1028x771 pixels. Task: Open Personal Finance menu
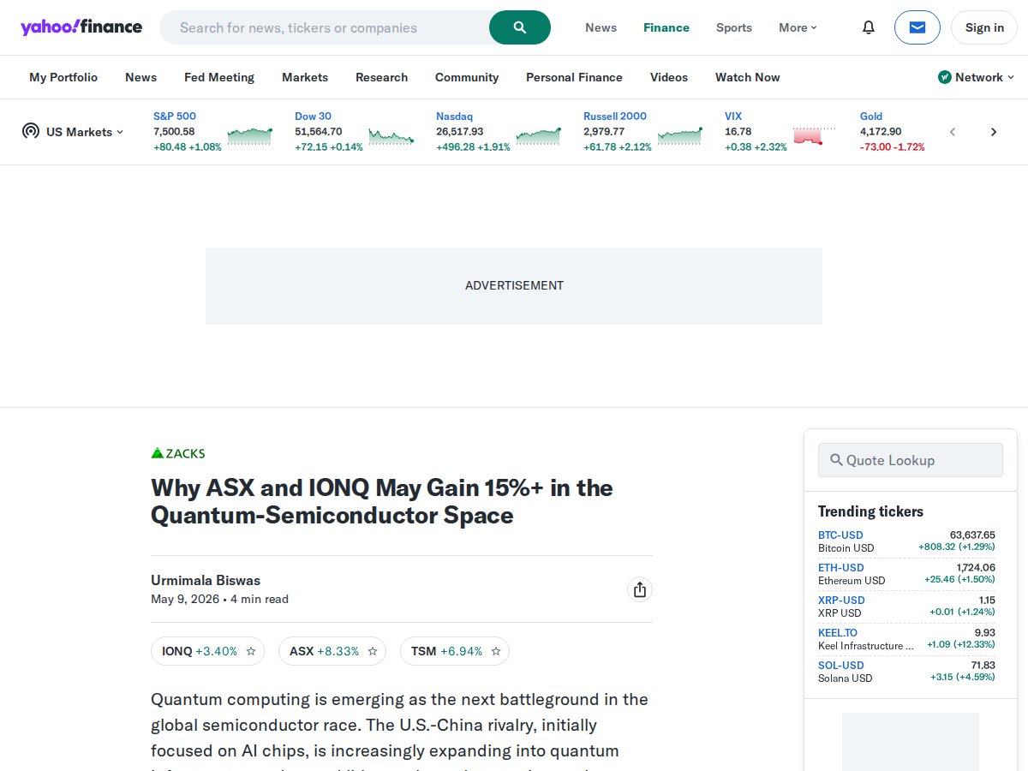(574, 77)
